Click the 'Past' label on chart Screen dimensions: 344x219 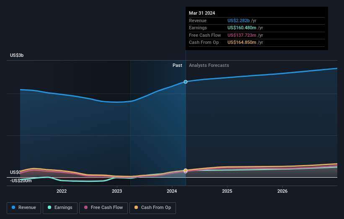(x=177, y=66)
